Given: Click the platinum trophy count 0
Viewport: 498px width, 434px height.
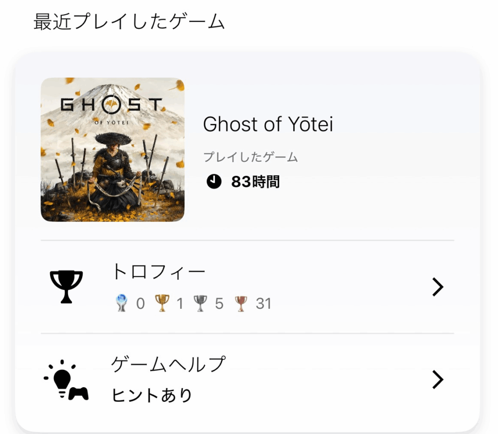Looking at the screenshot, I should click(x=140, y=303).
